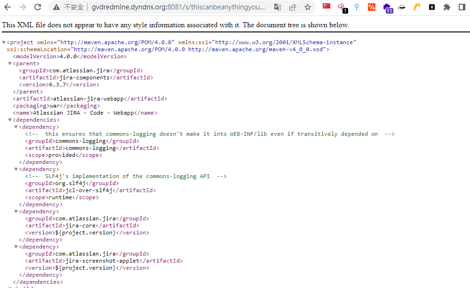The image size is (470, 288).
Task: Collapse the jira-core dependency node
Action: [x=16, y=211]
